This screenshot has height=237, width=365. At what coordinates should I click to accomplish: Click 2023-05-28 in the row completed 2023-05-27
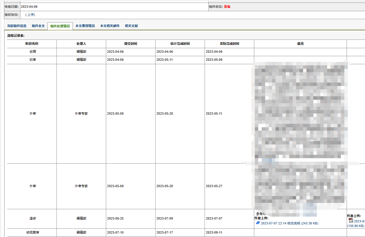(165, 186)
